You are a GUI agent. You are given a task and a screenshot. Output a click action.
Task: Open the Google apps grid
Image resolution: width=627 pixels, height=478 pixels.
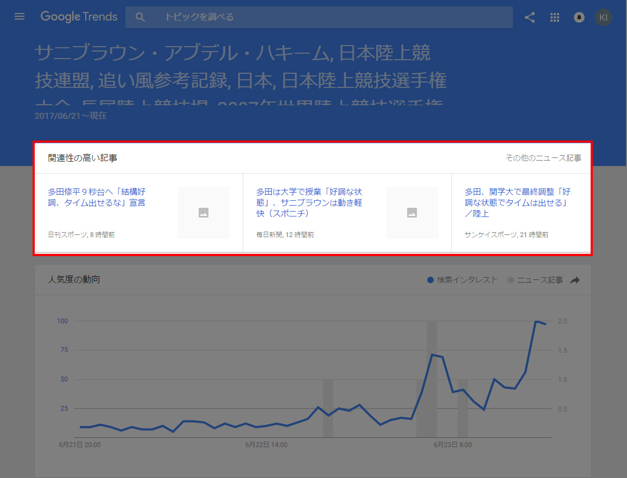coord(555,17)
